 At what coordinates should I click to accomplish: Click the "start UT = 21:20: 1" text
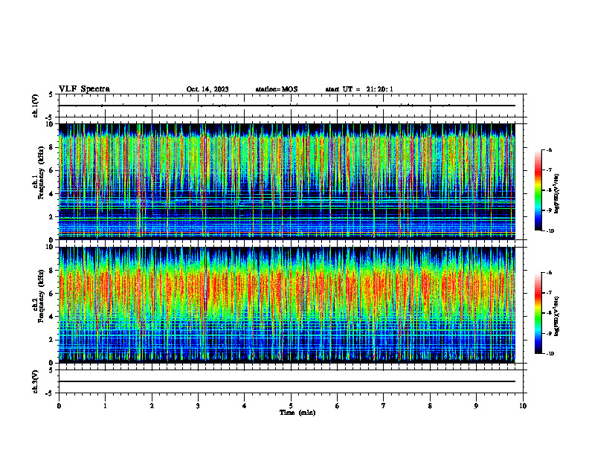click(359, 89)
